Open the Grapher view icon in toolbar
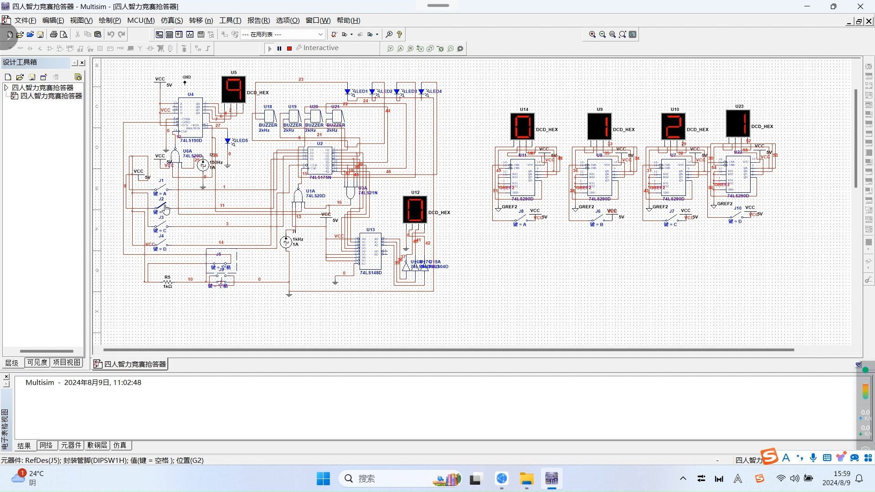 [190, 34]
